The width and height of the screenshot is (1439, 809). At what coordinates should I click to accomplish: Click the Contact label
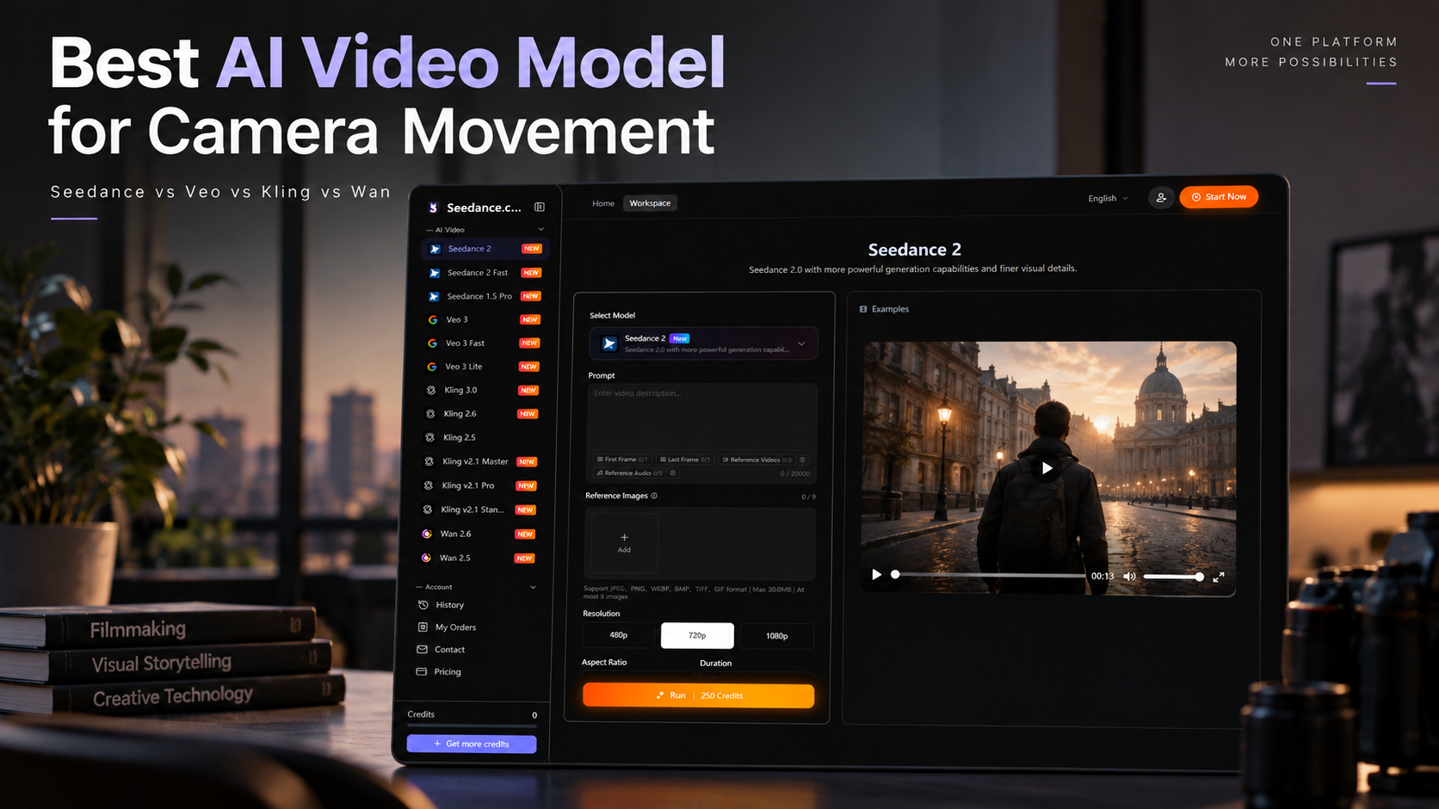coord(449,650)
